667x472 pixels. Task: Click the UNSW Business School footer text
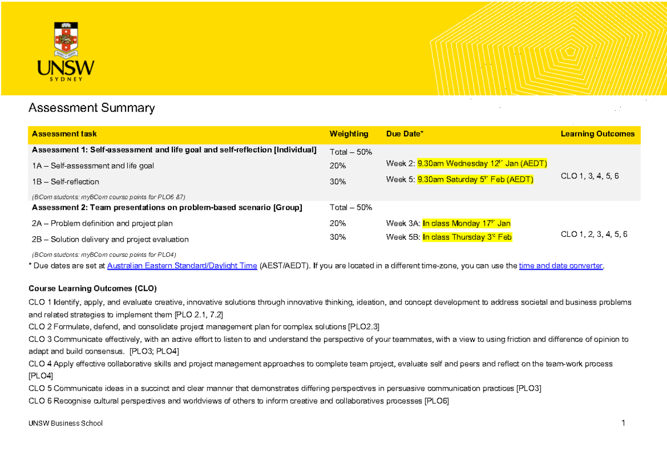[x=66, y=424]
